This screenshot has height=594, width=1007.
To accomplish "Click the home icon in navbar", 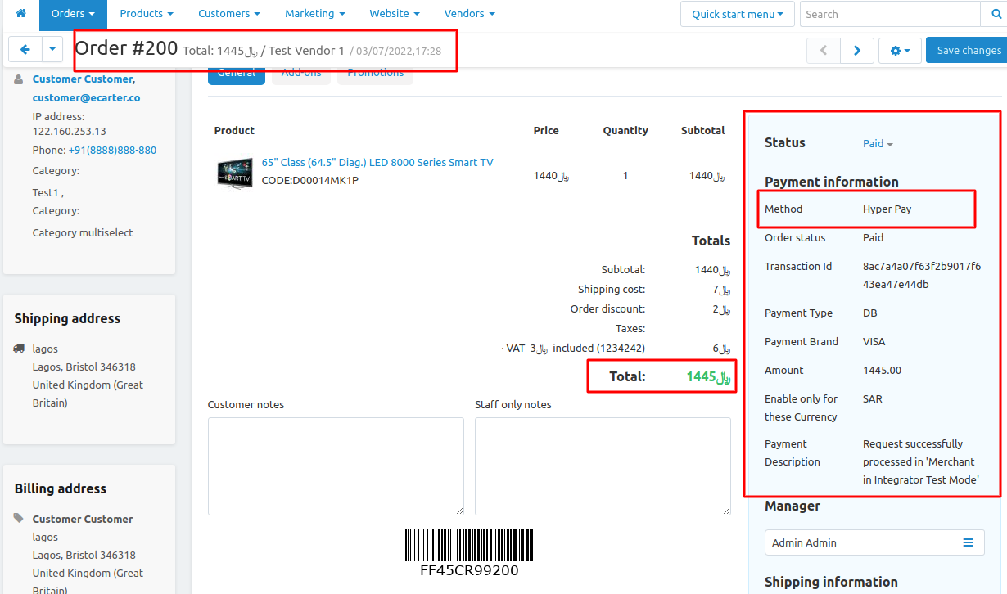I will coord(20,14).
